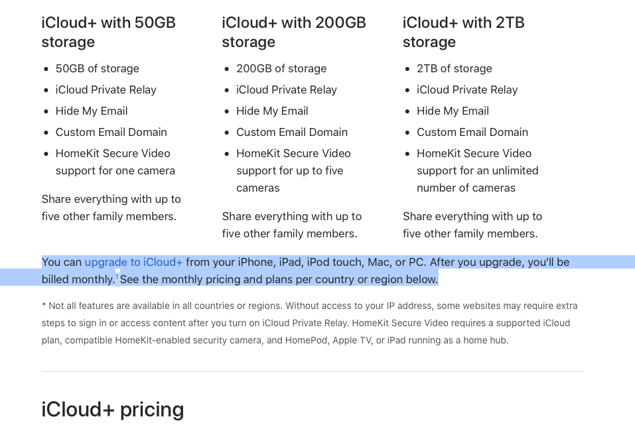Click "Custom Email Domain" under 50GB plan

point(111,132)
